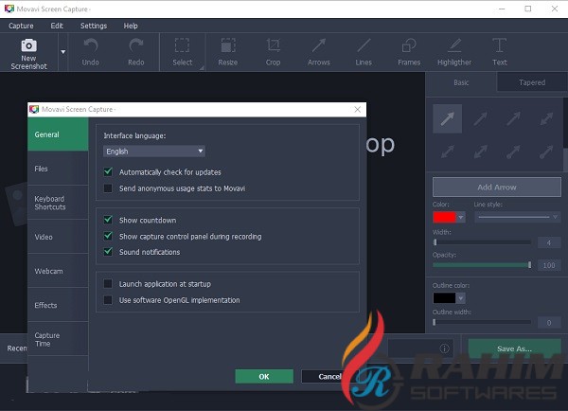
Task: Click the Redo arrow icon
Action: [x=136, y=45]
